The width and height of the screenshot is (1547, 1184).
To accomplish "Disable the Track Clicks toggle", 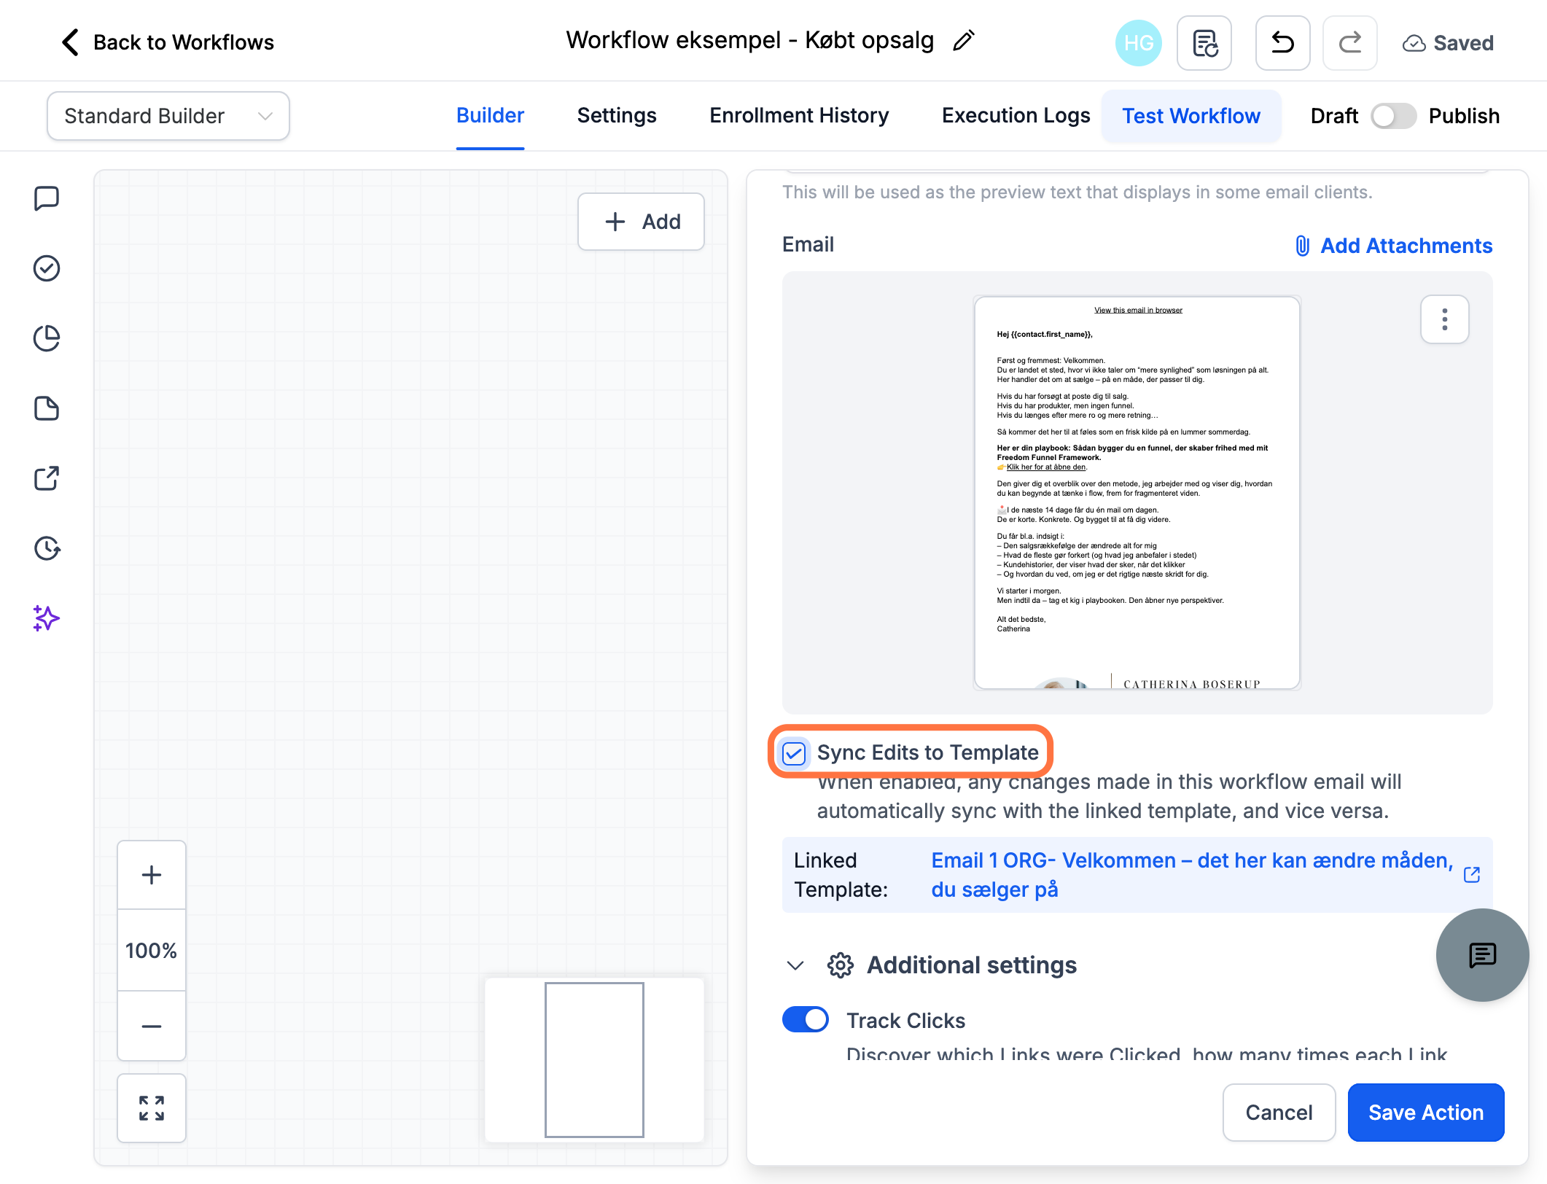I will click(x=806, y=1019).
